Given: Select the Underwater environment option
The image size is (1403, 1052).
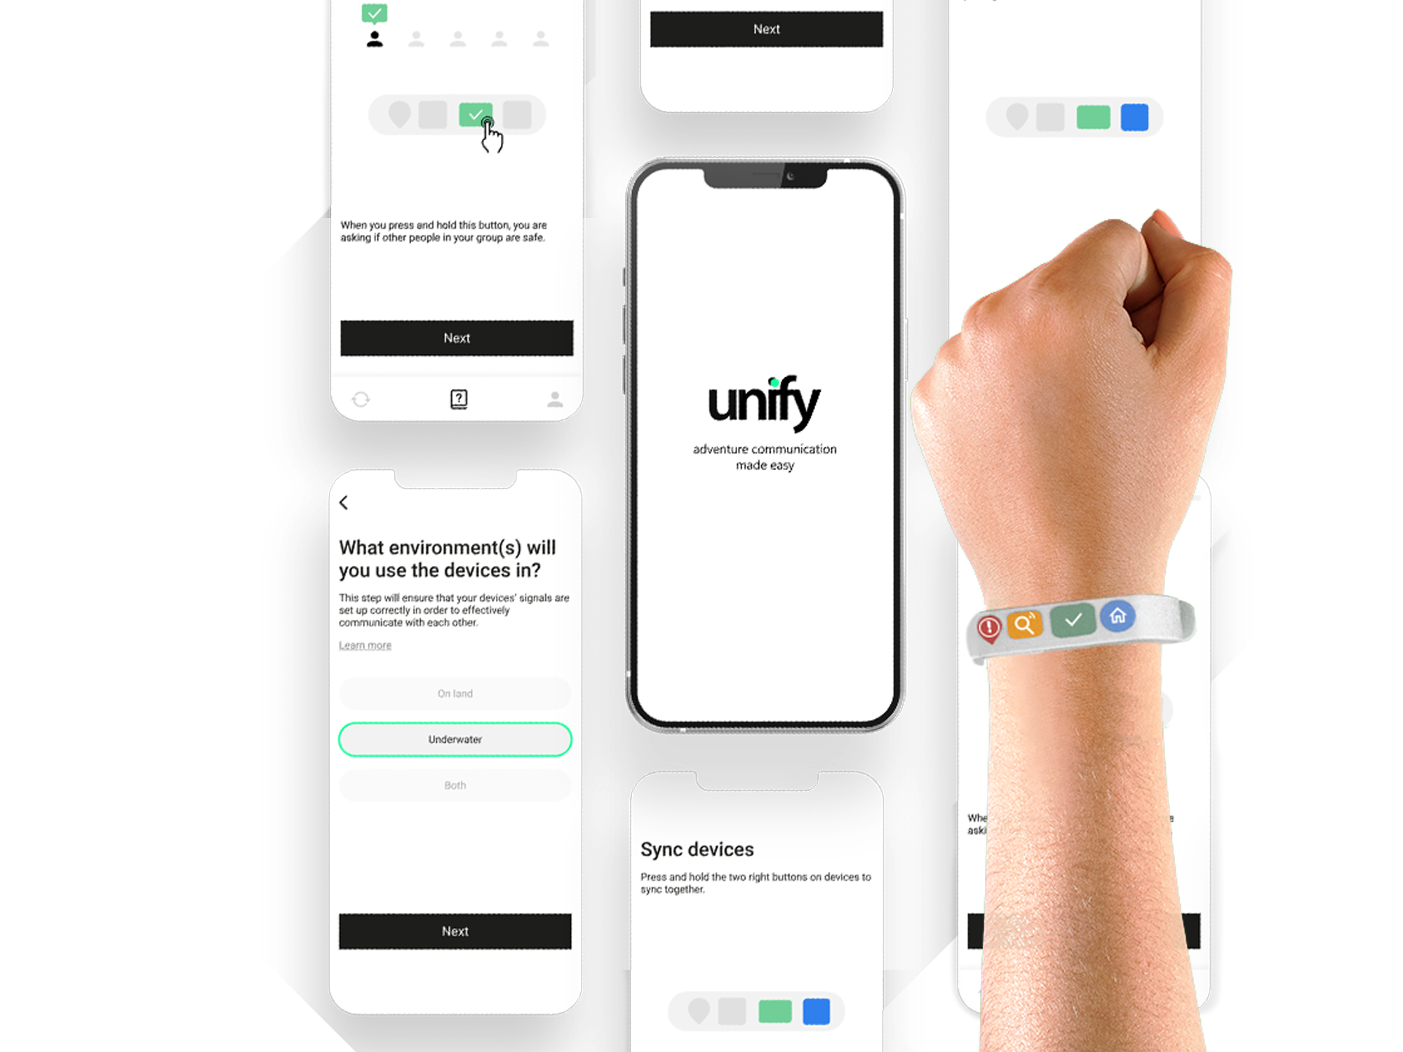Looking at the screenshot, I should [x=456, y=739].
